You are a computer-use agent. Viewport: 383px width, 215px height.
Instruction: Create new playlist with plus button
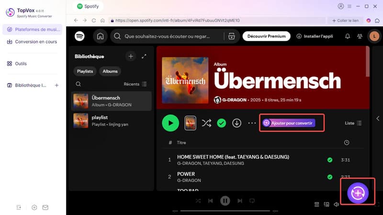click(x=131, y=56)
